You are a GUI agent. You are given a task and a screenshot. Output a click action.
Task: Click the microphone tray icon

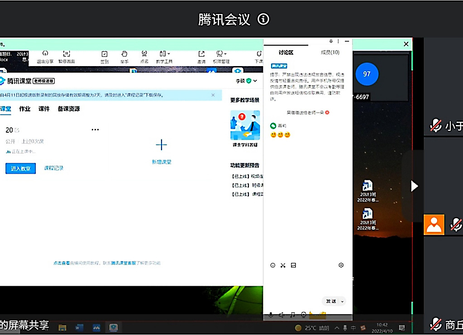pos(345,328)
